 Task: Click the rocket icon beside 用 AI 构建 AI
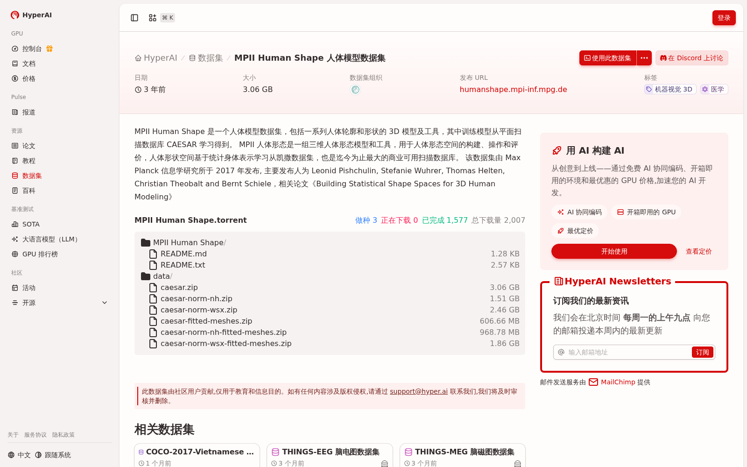[x=557, y=150]
